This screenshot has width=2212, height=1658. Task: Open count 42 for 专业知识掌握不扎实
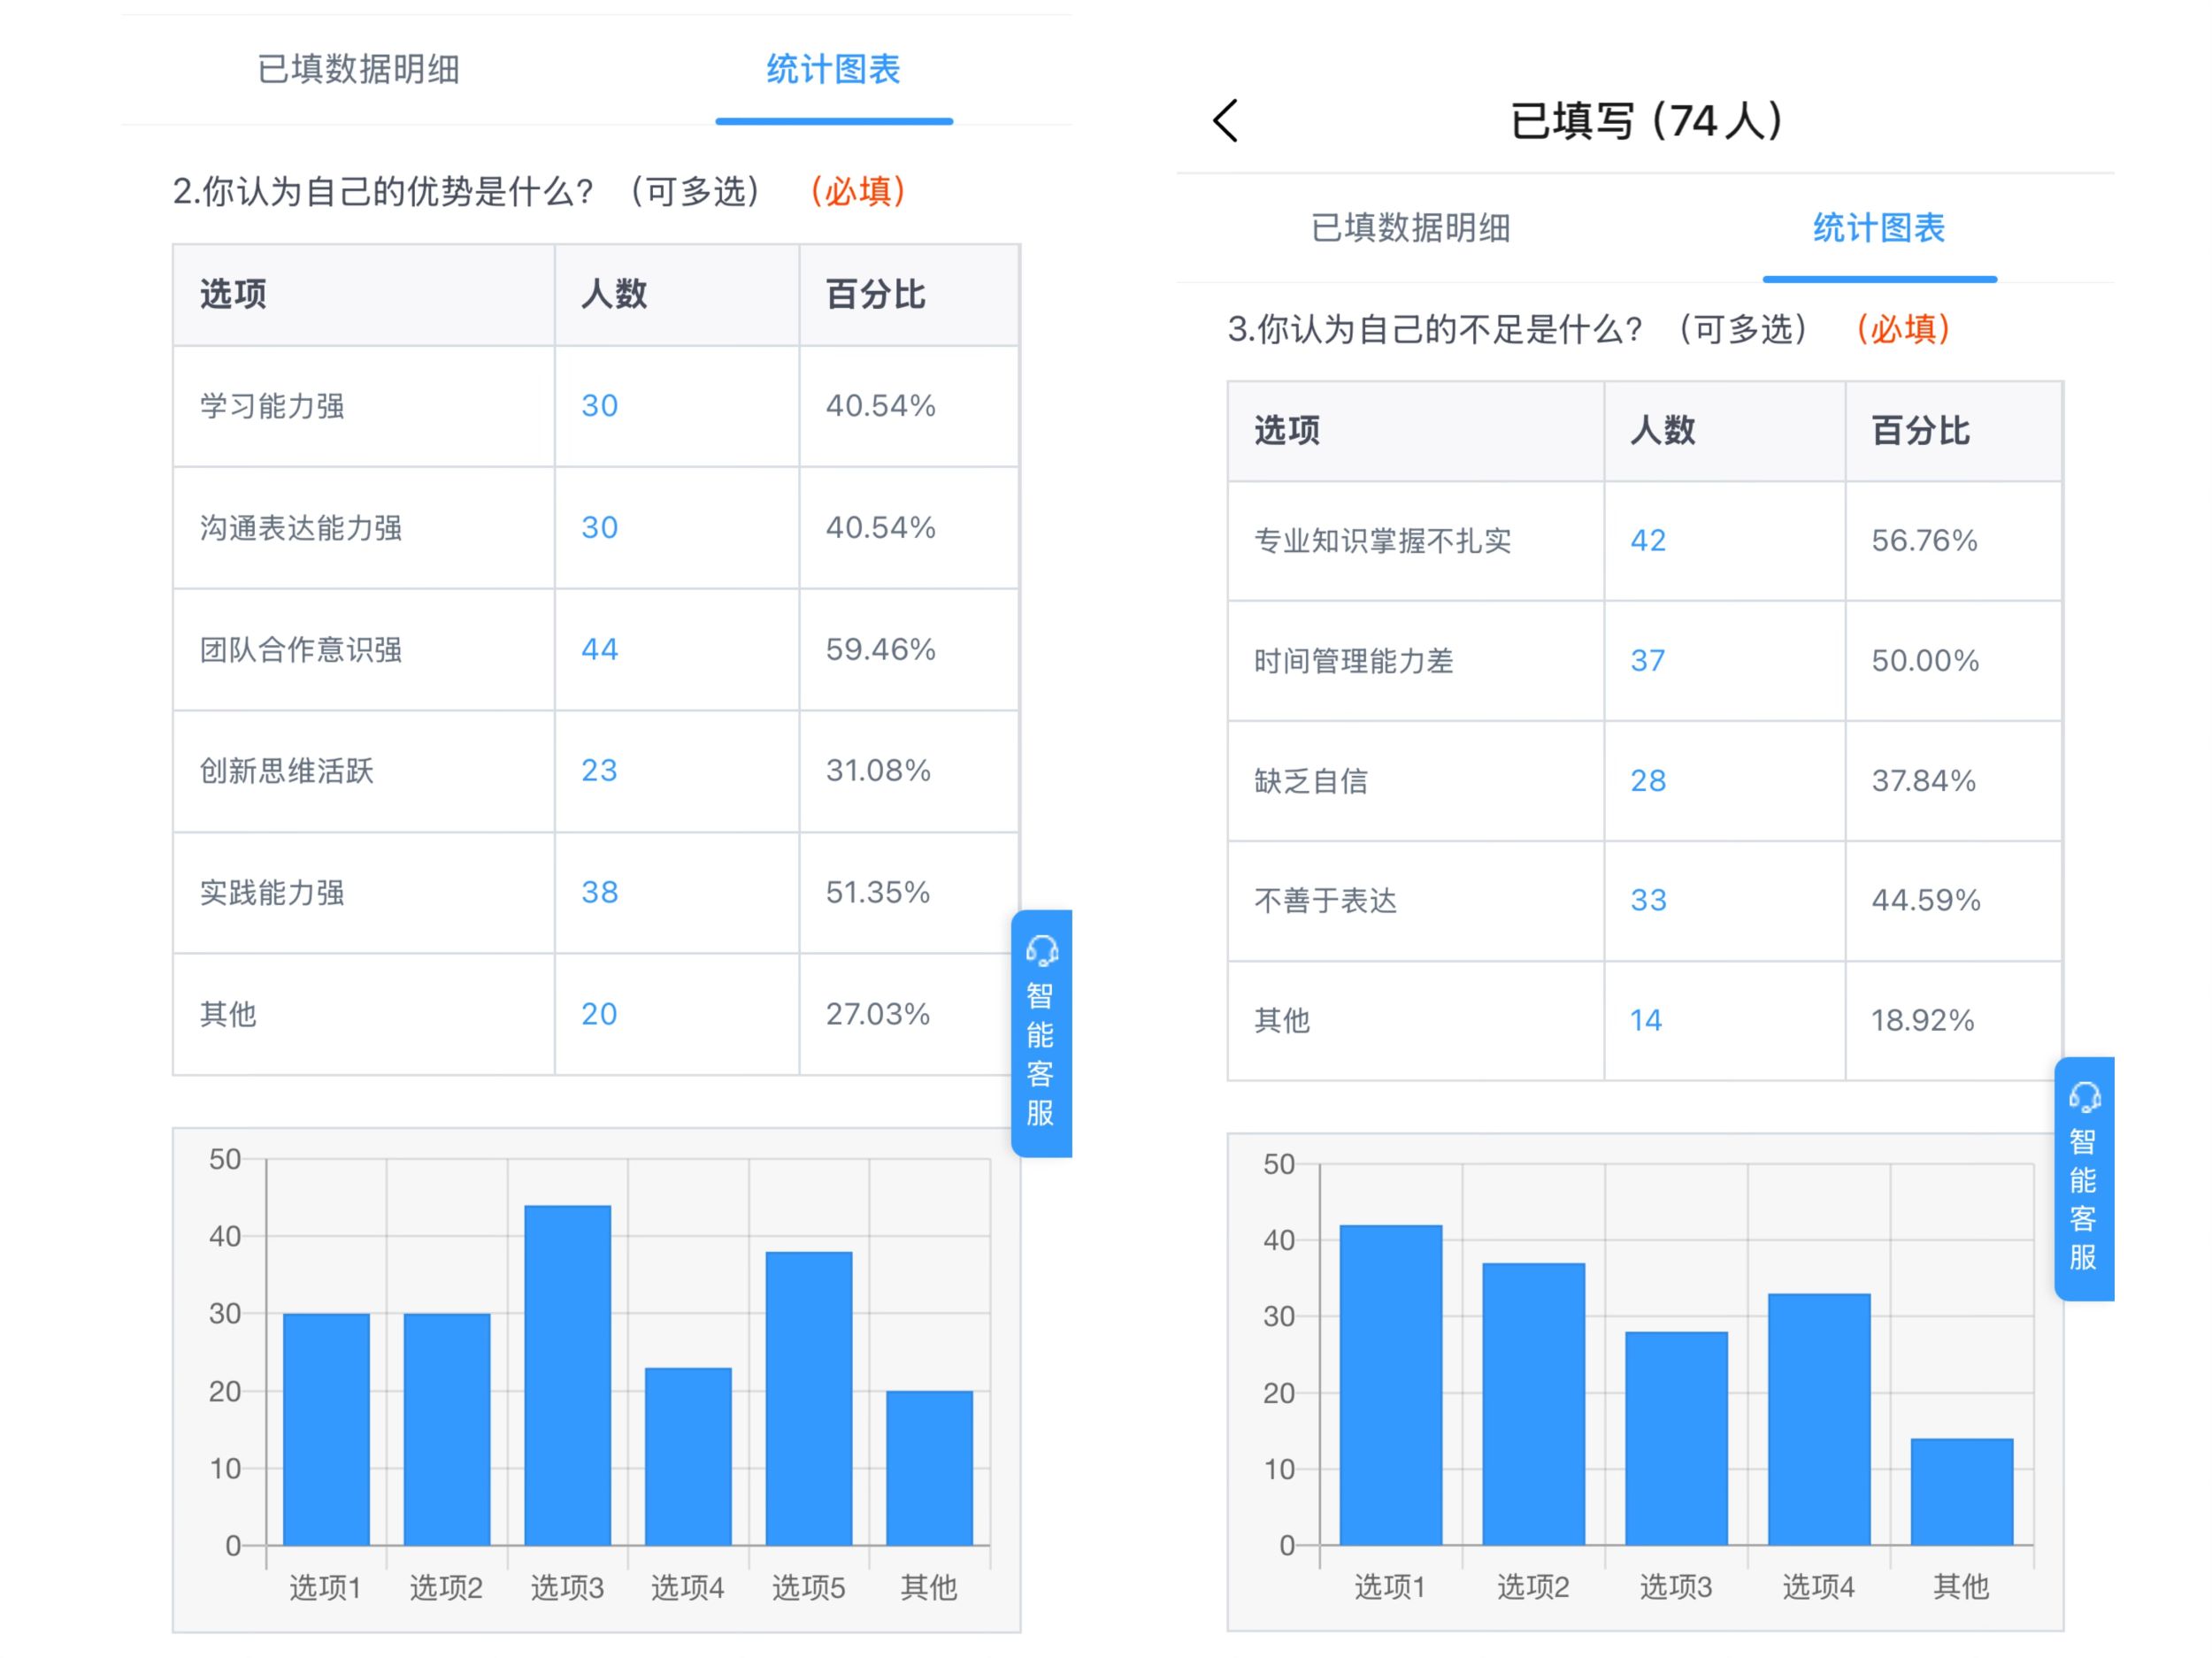point(1648,540)
